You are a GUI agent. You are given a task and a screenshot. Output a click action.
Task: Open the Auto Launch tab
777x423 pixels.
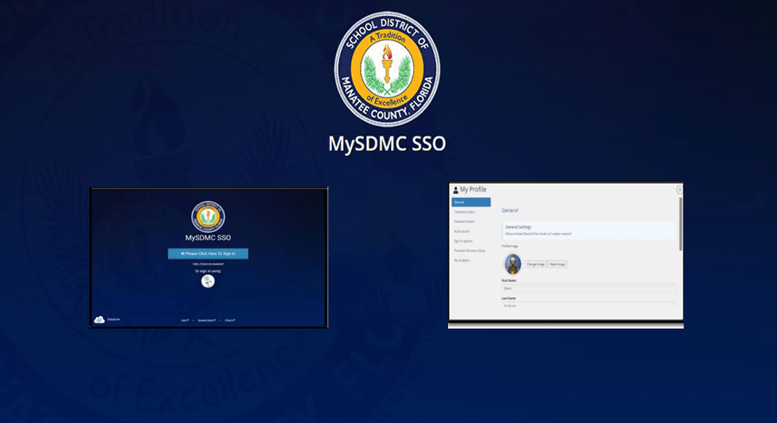click(x=461, y=231)
